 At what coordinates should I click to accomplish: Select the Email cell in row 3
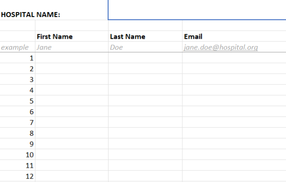[234, 79]
